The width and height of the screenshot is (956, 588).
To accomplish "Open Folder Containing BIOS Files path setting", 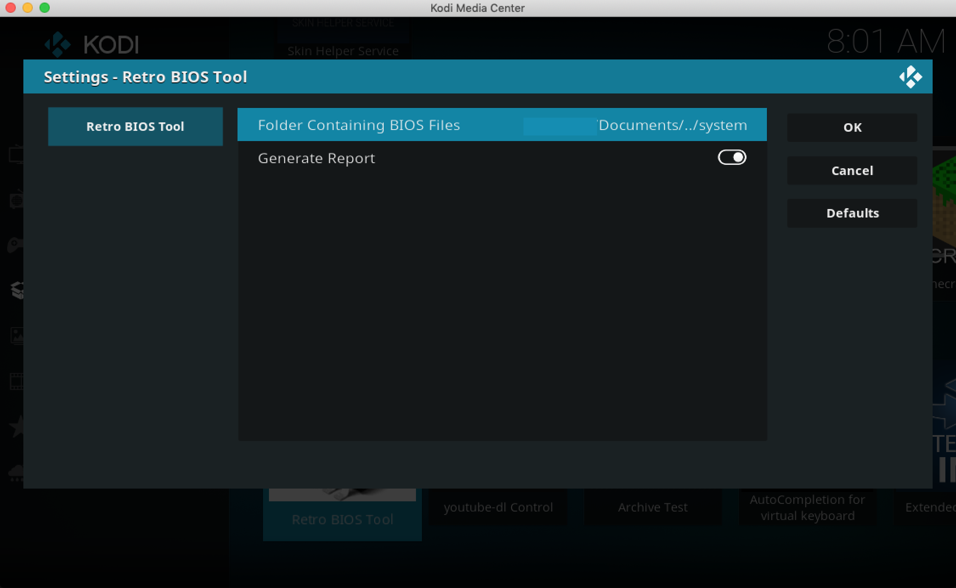I will (502, 125).
